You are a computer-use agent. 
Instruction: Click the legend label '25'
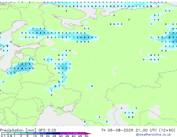click(x=54, y=136)
